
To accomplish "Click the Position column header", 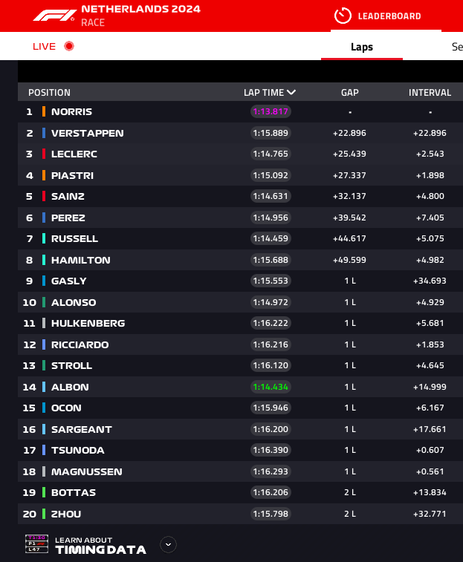I will click(50, 93).
